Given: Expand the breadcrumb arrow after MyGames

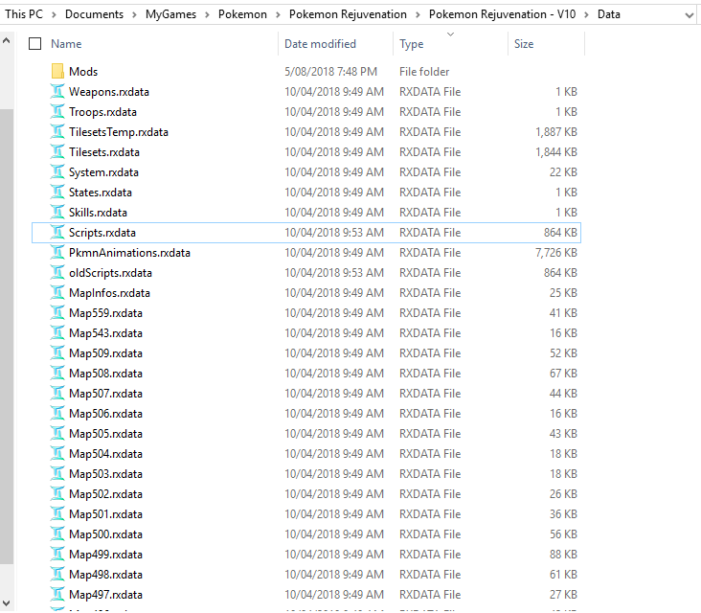Looking at the screenshot, I should point(208,14).
